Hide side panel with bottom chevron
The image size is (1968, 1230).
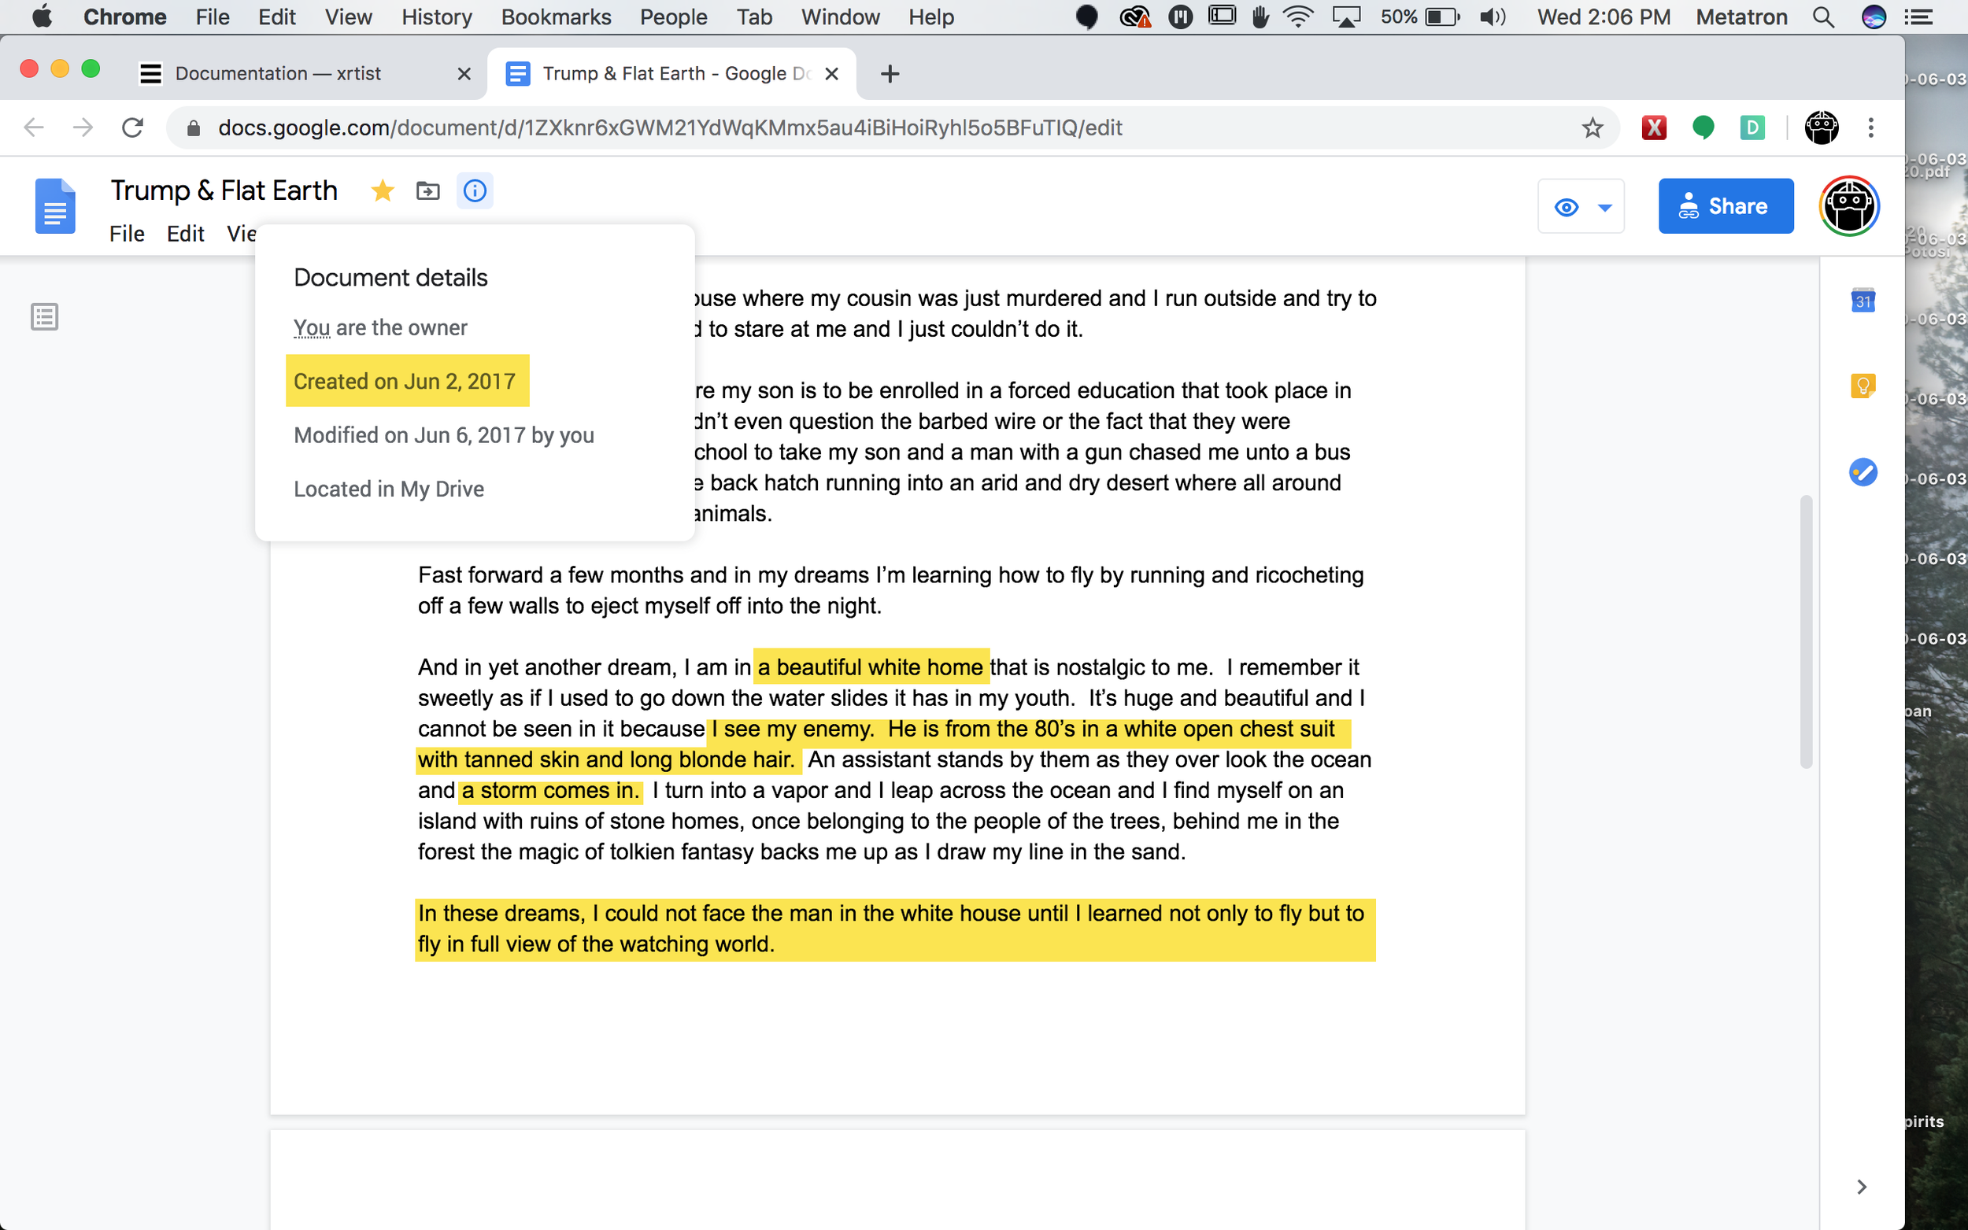(1862, 1186)
